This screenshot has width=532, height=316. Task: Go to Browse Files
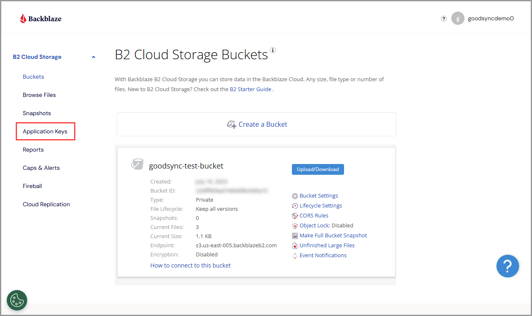point(39,95)
